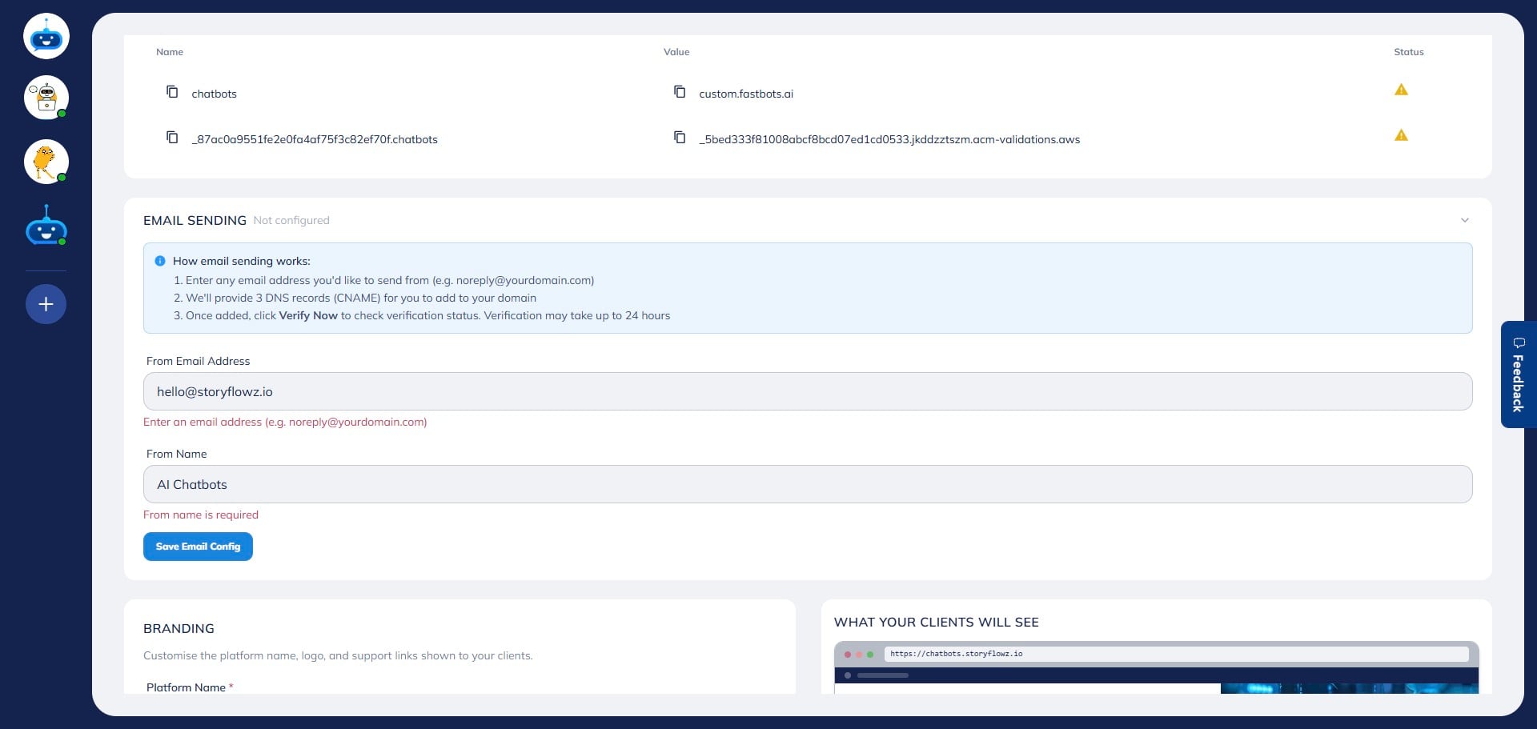Click the From Email Address field
The height and width of the screenshot is (729, 1537).
coord(807,391)
